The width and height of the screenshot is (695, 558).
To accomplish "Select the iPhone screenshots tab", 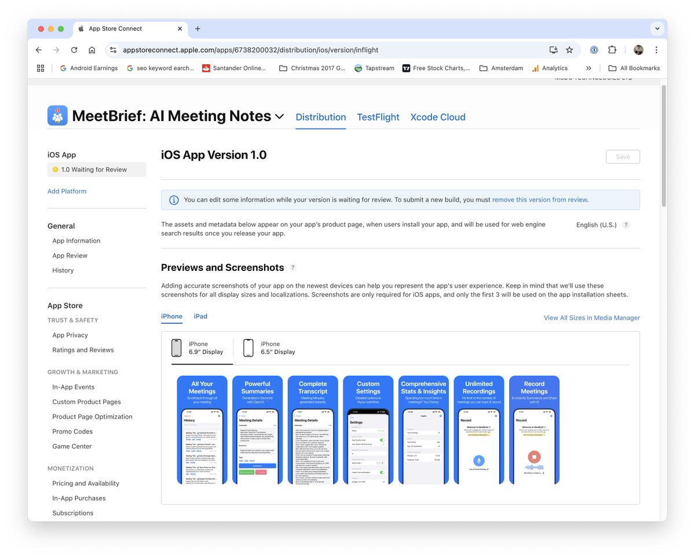I will pyautogui.click(x=171, y=317).
